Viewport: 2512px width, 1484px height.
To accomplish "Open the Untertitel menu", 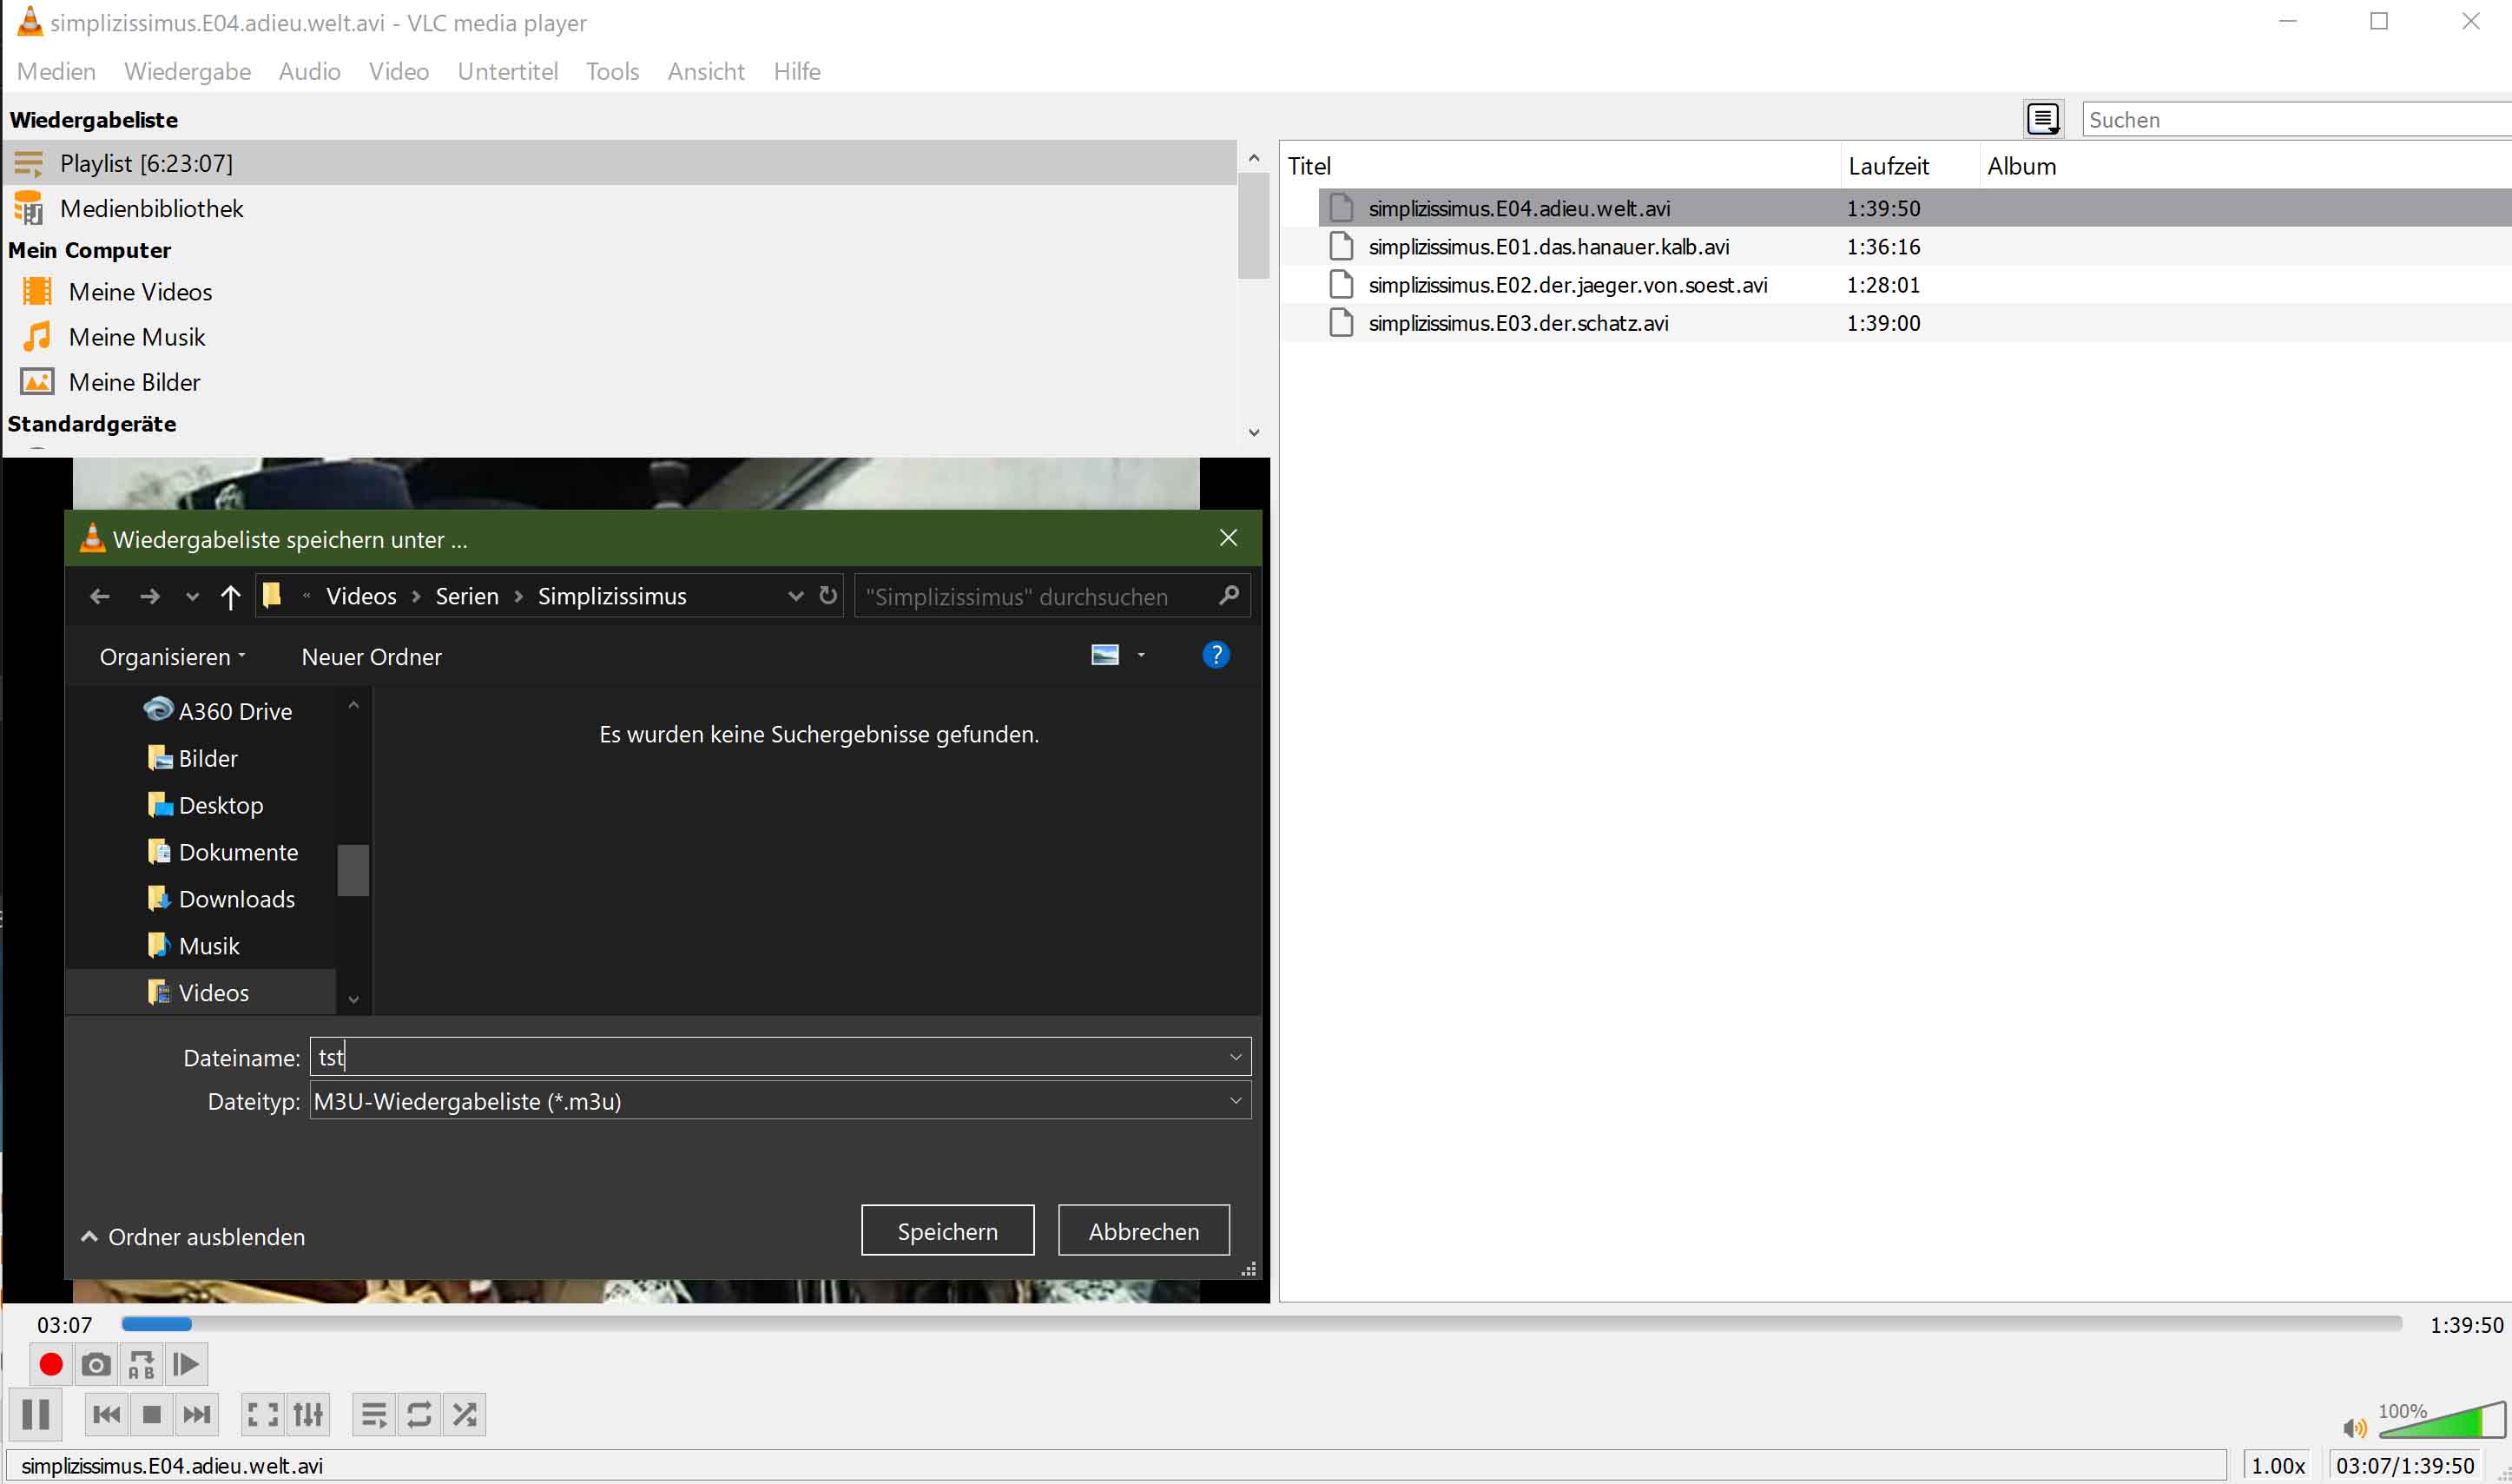I will click(x=507, y=72).
